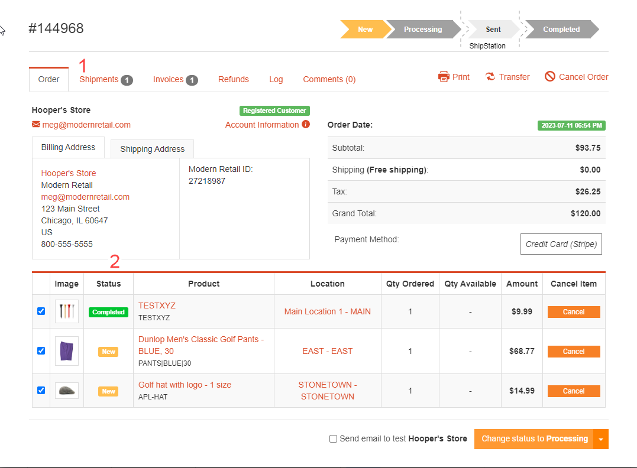The height and width of the screenshot is (468, 637).
Task: Click the Tax $26.25 value
Action: point(588,191)
